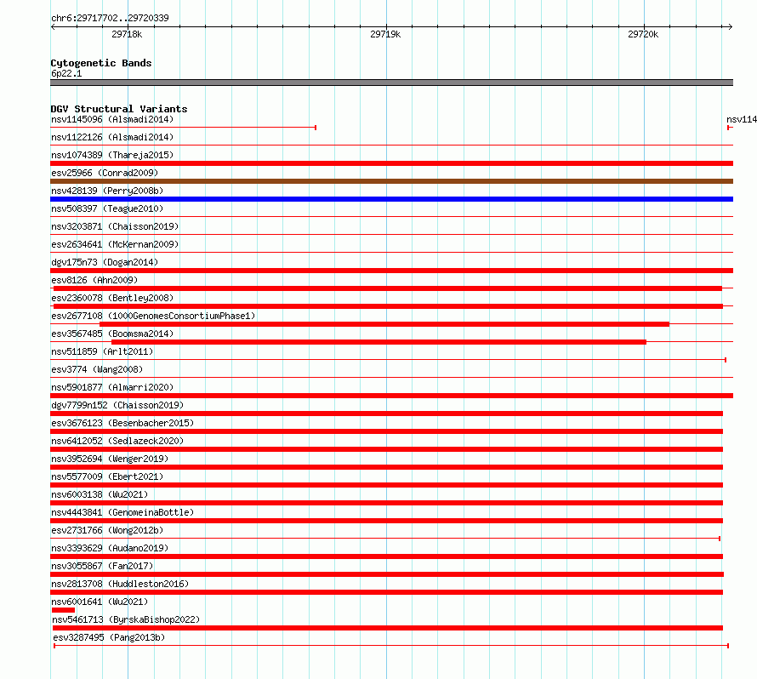Screen dimensions: 757x679
Task: Click the nsv6003138 (Wu2021) text
Action: tap(100, 494)
